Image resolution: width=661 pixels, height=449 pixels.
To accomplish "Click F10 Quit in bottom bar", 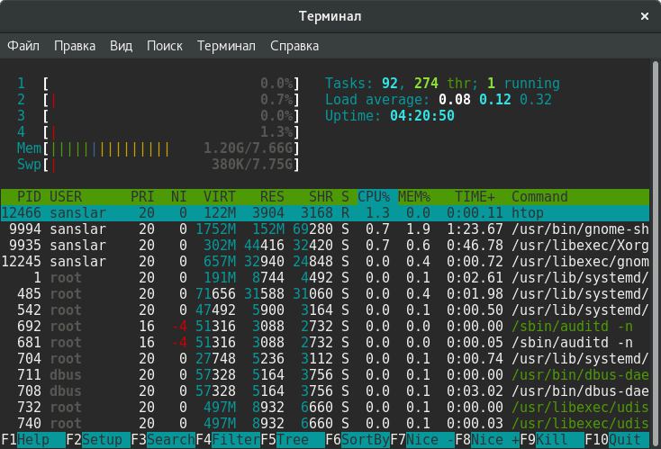I will pos(625,440).
